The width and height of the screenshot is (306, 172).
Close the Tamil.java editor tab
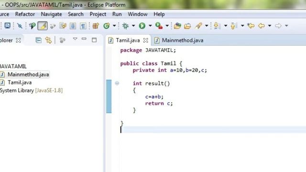coord(145,40)
